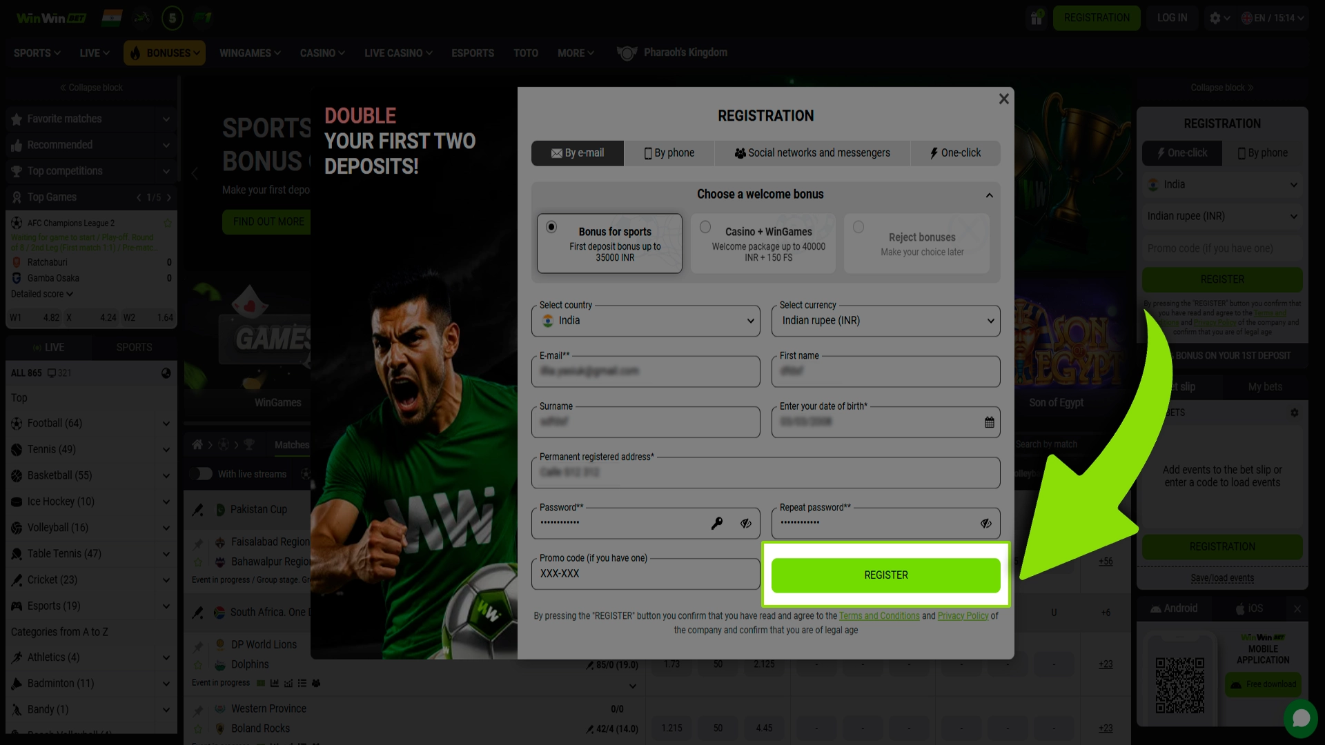Open the BONUSES menu
The height and width of the screenshot is (745, 1325).
(164, 53)
